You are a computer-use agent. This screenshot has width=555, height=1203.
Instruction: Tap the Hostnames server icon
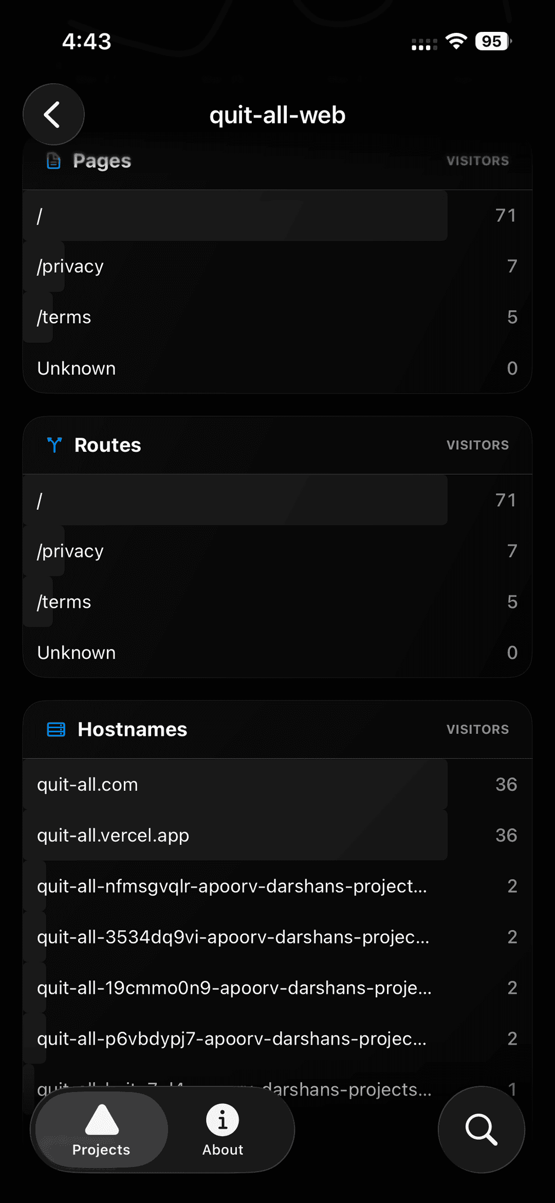coord(56,729)
